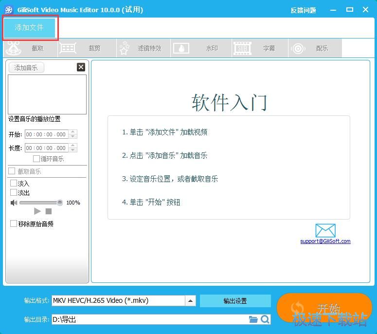Click the 添加音乐 (Add Music) button
The height and width of the screenshot is (334, 377).
coord(26,68)
